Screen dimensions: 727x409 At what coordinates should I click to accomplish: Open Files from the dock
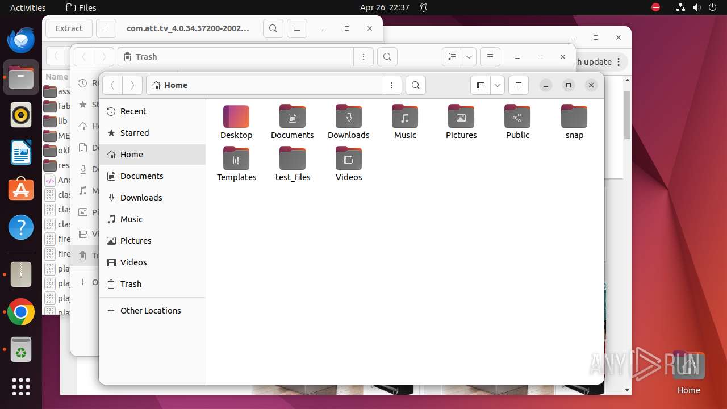[21, 77]
